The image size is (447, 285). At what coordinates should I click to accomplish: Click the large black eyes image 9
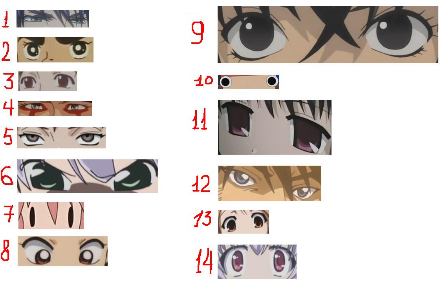[x=328, y=35]
